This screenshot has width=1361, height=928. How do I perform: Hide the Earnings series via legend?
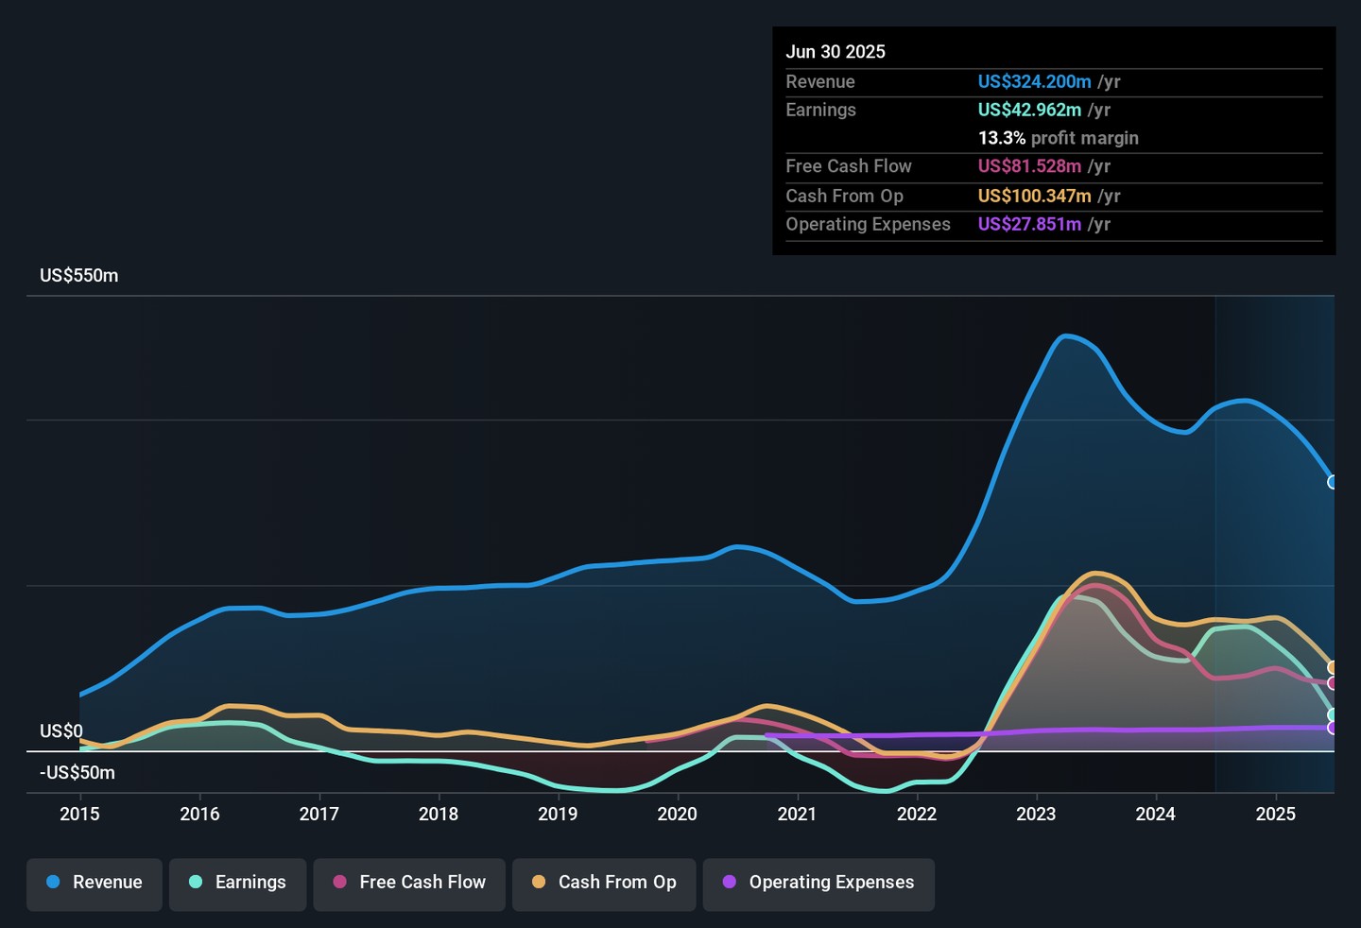click(237, 883)
